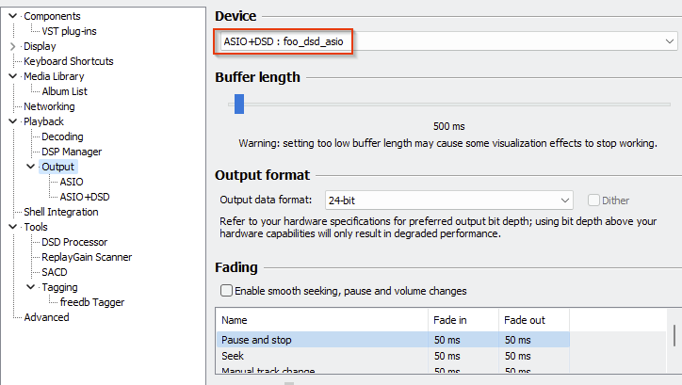Open the Advanced preferences page
682x385 pixels.
click(x=46, y=317)
